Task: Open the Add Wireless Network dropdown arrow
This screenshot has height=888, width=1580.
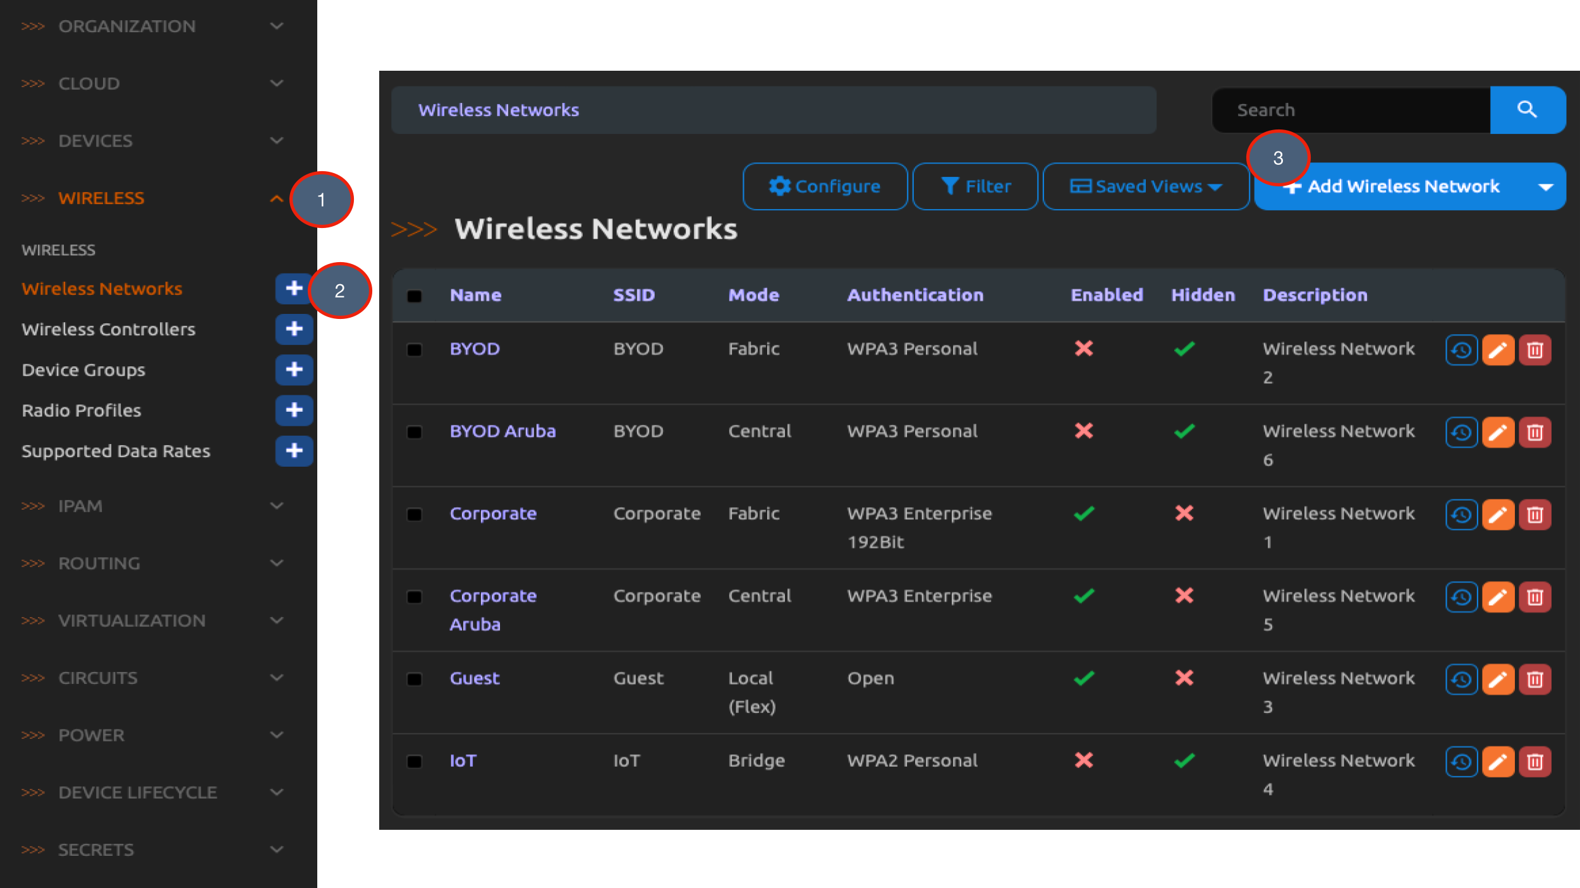Action: click(x=1546, y=186)
